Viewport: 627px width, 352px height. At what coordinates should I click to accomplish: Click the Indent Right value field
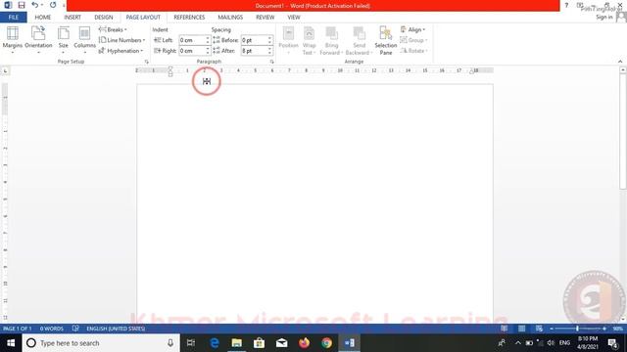tap(192, 51)
